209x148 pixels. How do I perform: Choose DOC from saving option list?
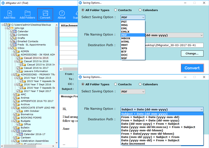pos(133,55)
